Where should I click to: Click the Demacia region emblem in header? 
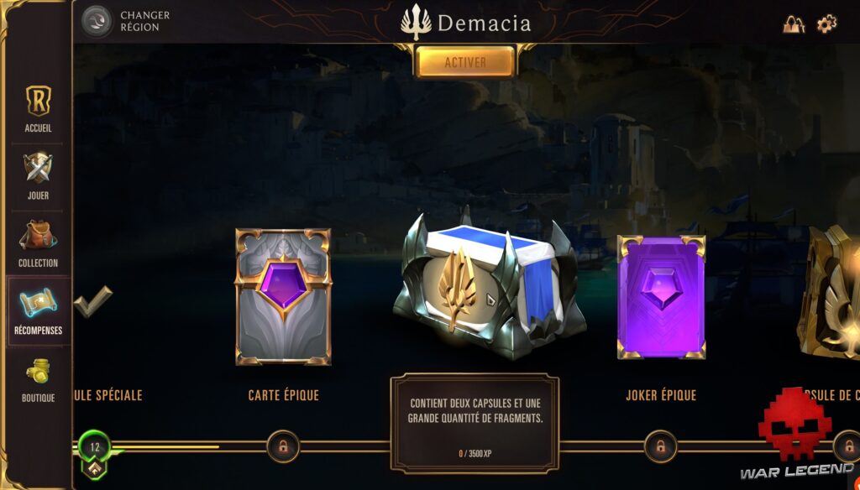pyautogui.click(x=416, y=23)
